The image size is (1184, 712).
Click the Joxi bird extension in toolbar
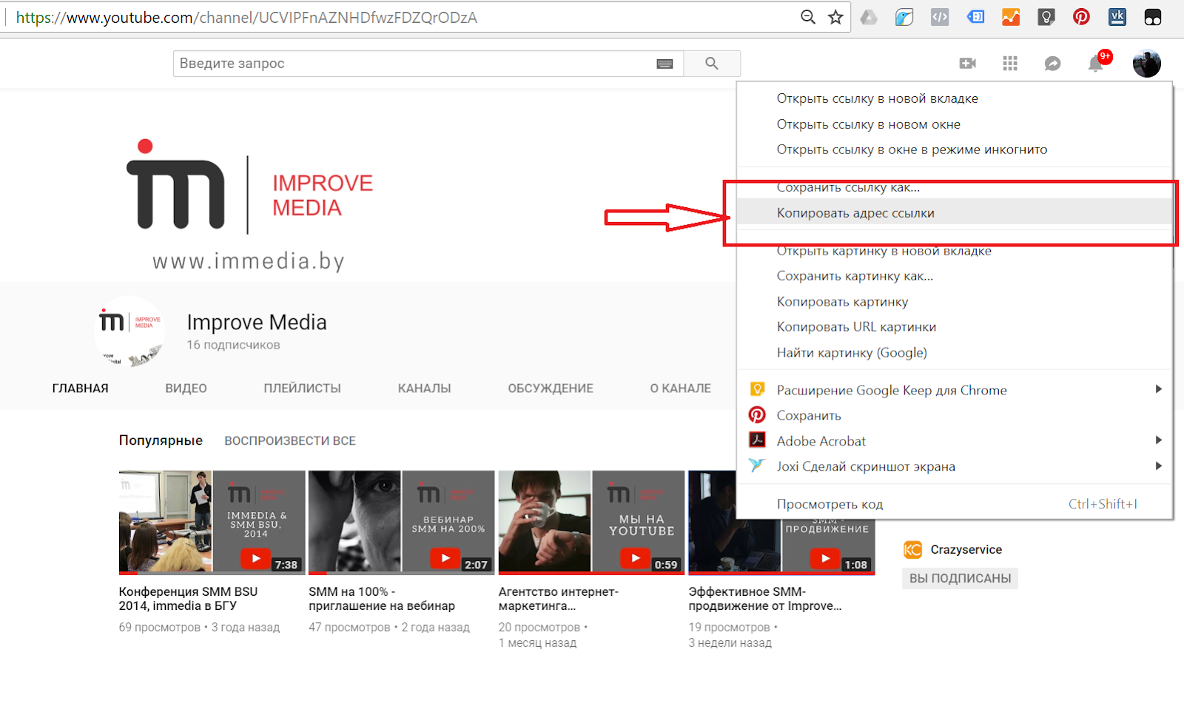(x=904, y=17)
